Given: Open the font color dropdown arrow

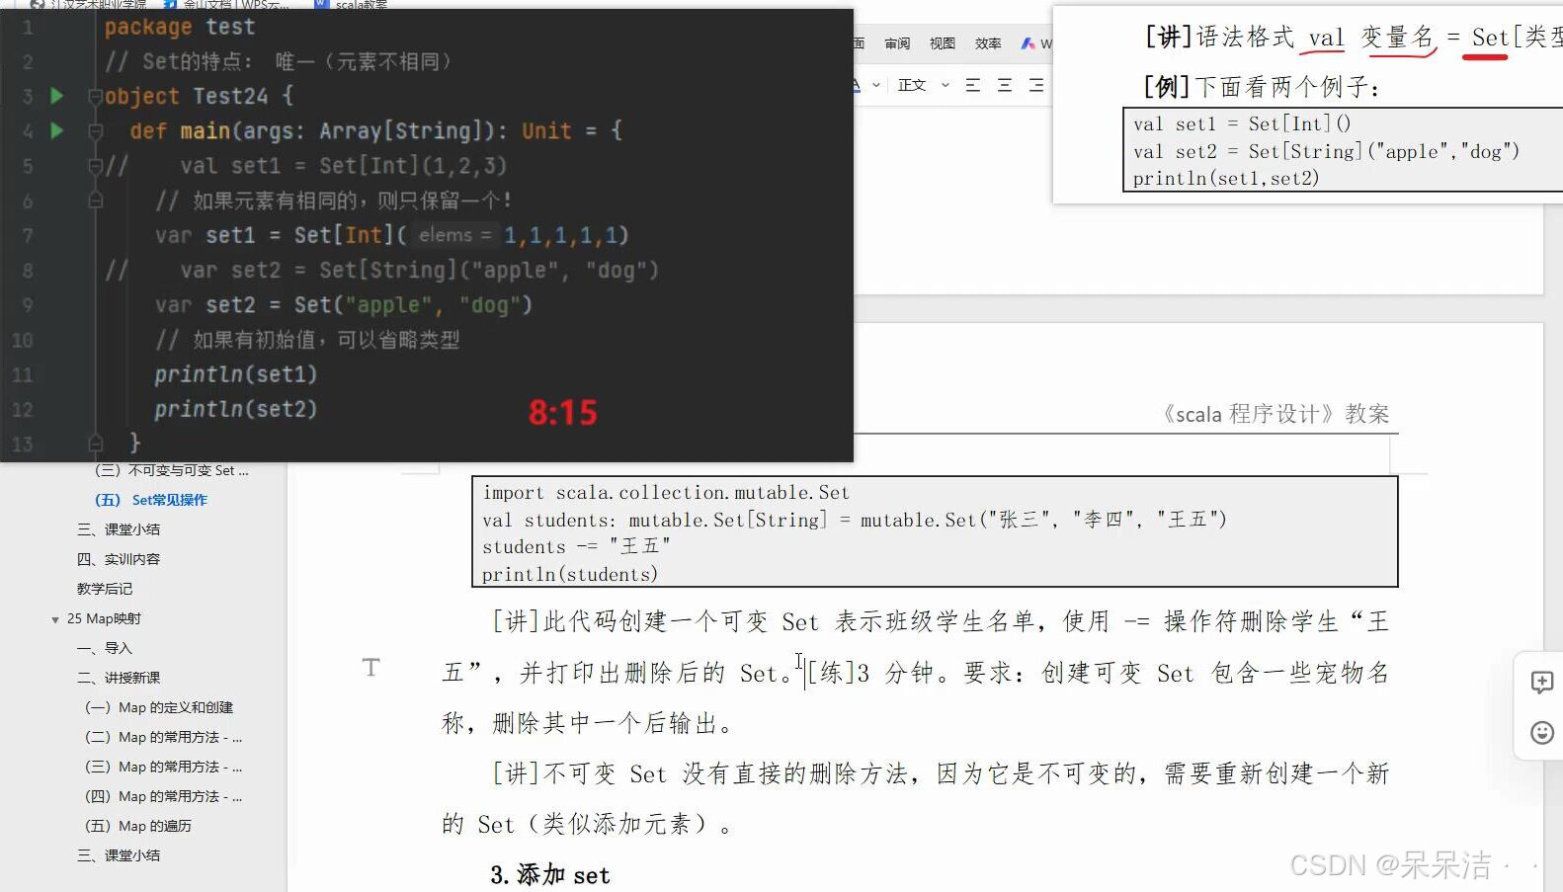Looking at the screenshot, I should [x=875, y=85].
